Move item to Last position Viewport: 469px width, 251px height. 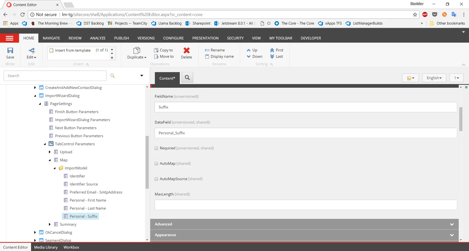(276, 56)
